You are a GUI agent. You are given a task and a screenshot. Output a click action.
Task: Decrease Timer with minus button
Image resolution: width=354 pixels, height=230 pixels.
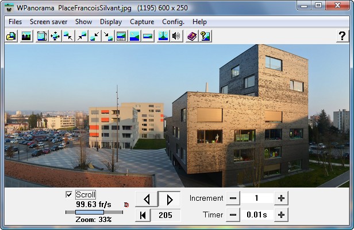coord(233,215)
